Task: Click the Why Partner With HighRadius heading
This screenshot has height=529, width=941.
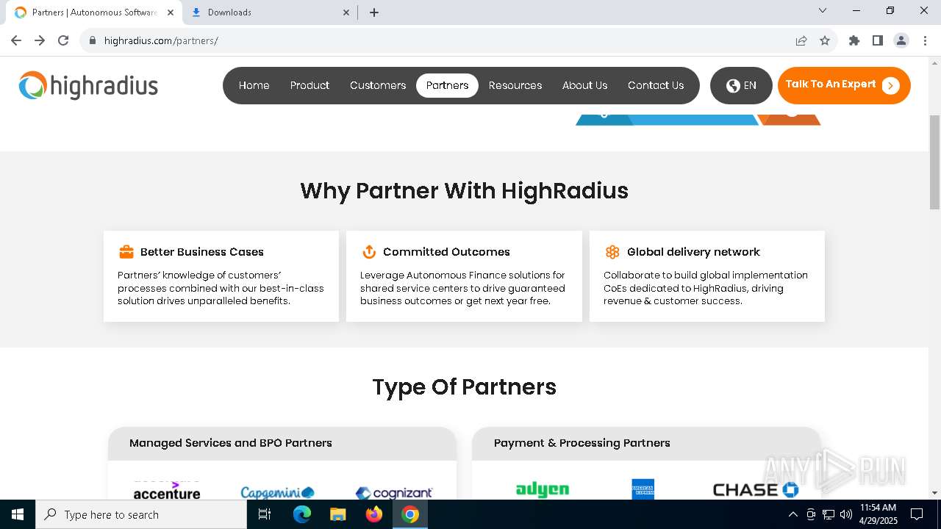Action: pyautogui.click(x=465, y=191)
